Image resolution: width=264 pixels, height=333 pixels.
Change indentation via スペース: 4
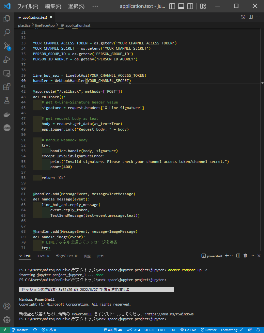click(133, 330)
